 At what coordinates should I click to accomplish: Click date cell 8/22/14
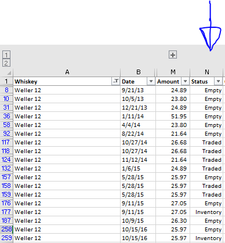tap(138, 133)
